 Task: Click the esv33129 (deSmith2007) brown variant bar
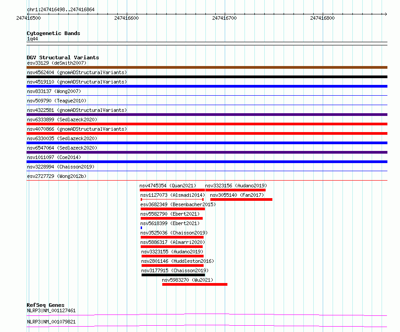(x=207, y=67)
